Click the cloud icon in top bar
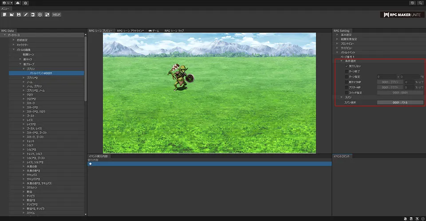 17,3
